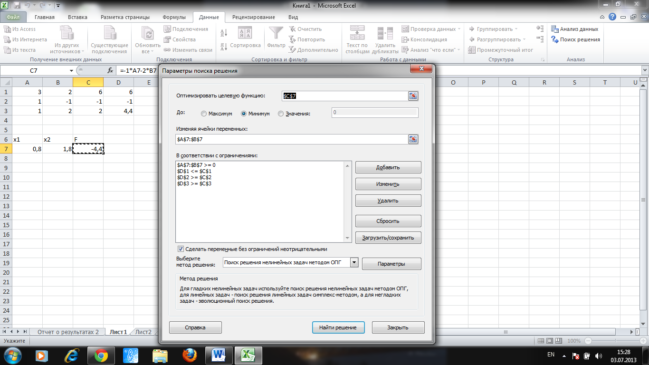Click the Найти решение button
Screen dimensions: 649x365
pos(338,327)
